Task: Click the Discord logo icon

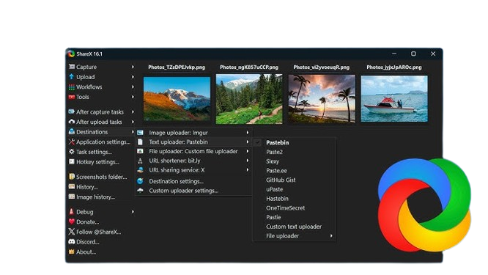Action: click(x=72, y=241)
